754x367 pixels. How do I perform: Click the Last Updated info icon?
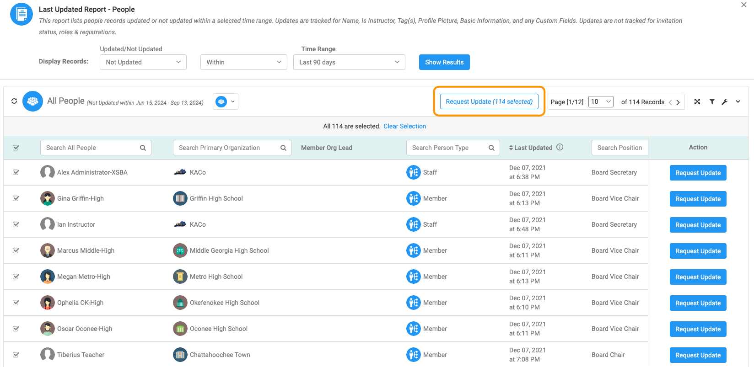560,147
